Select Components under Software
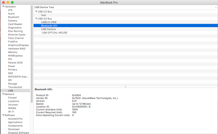Image resolution: width=218 pixels, height=134 pixels. pyautogui.click(x=15, y=126)
